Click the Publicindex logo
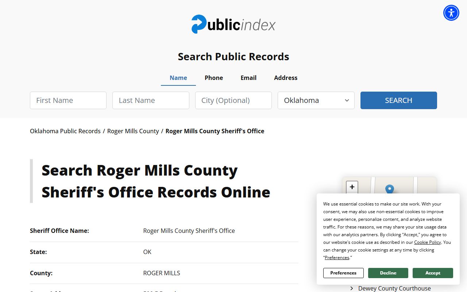This screenshot has height=292, width=467. (x=233, y=24)
